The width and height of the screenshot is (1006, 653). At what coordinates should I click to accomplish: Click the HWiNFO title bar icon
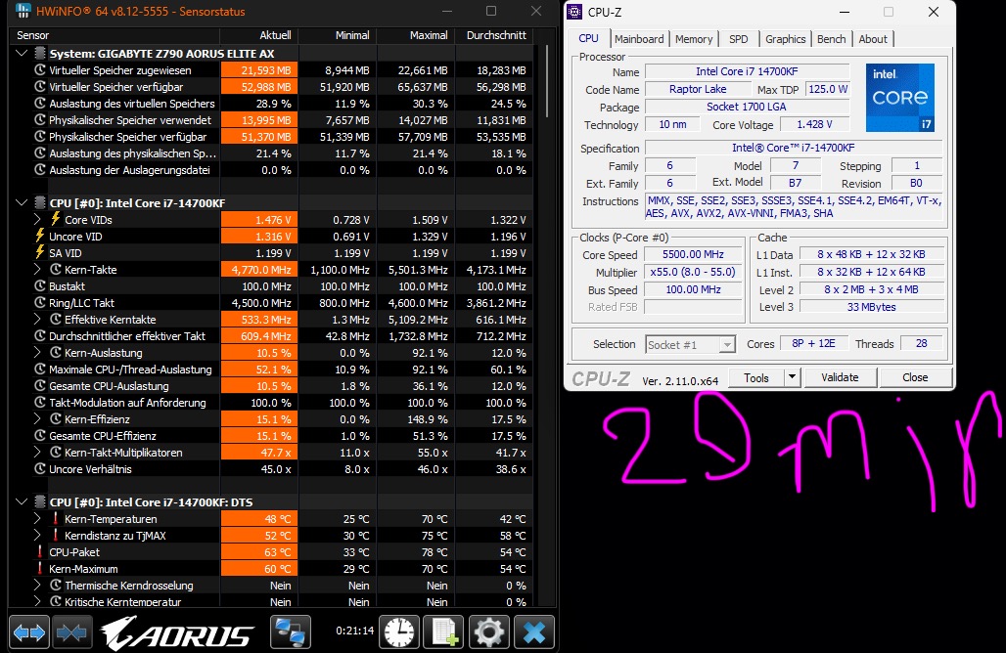tap(23, 11)
